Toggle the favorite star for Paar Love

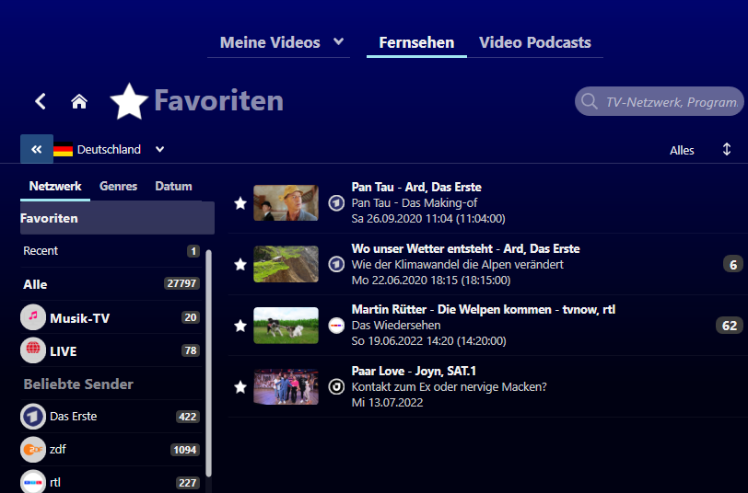coord(240,387)
